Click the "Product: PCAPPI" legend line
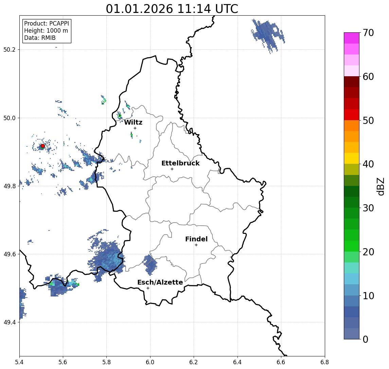 coord(47,23)
